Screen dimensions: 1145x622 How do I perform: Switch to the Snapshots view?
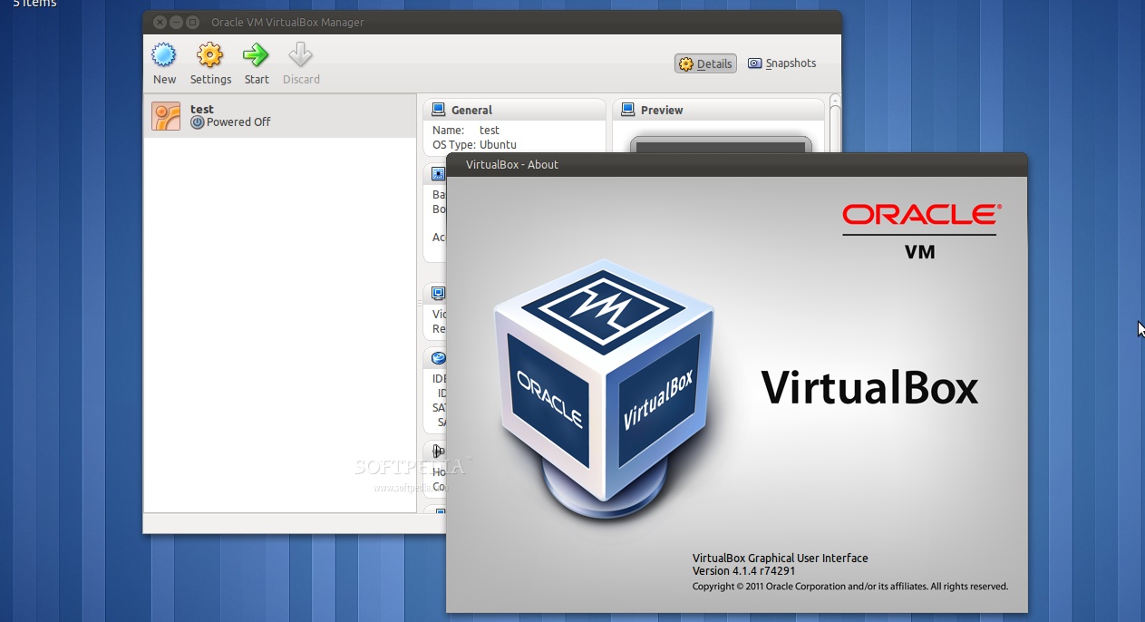(781, 63)
